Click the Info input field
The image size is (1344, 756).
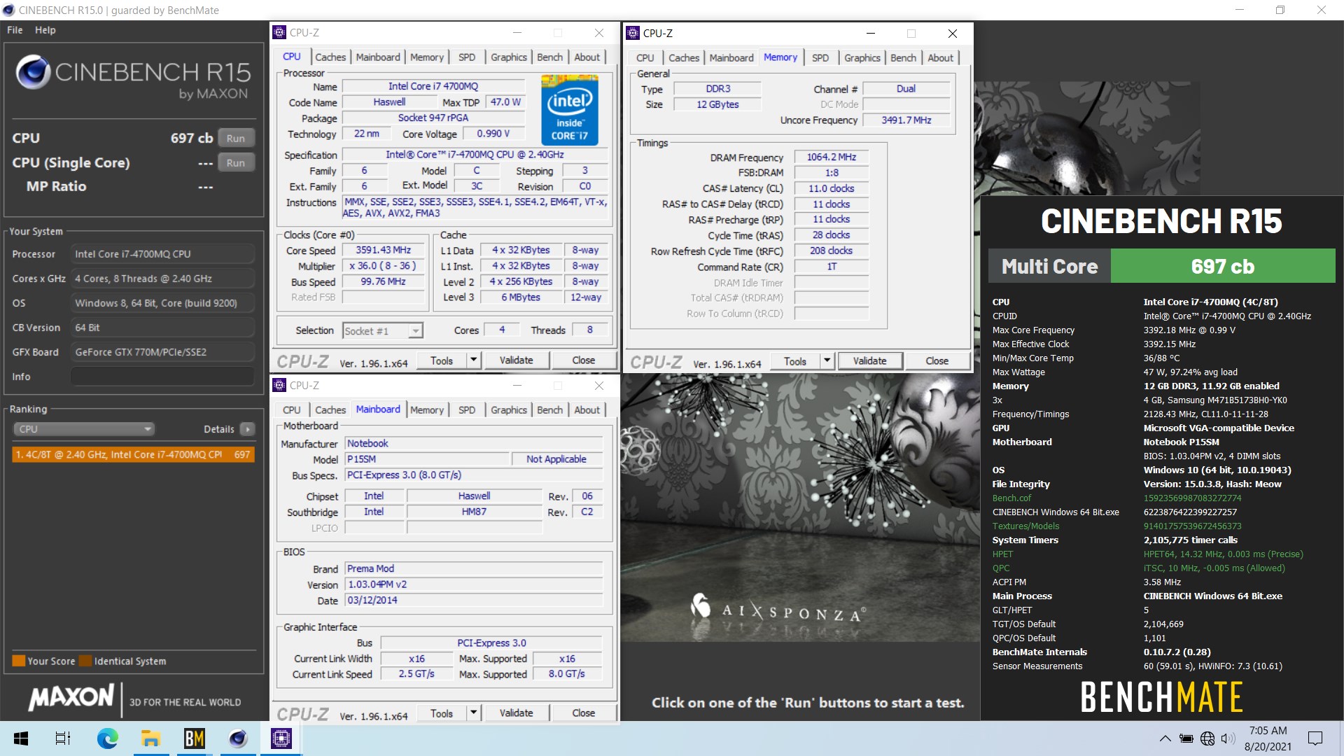[162, 377]
